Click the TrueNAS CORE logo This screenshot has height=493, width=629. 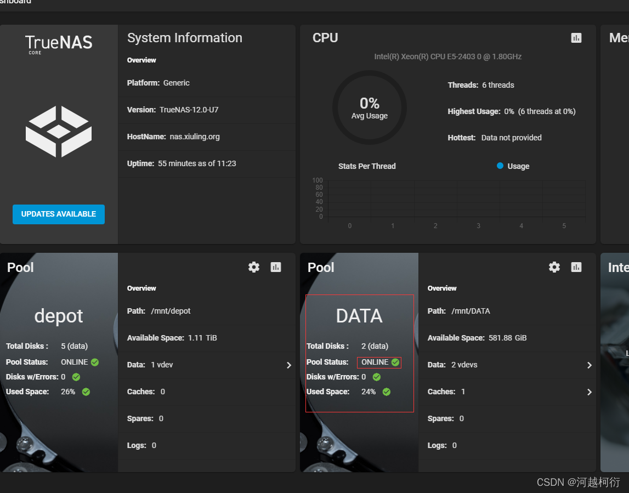coord(59,44)
